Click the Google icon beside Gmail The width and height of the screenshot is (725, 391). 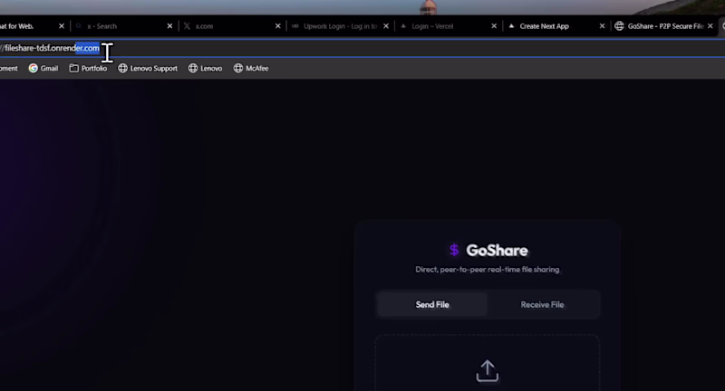(x=33, y=68)
